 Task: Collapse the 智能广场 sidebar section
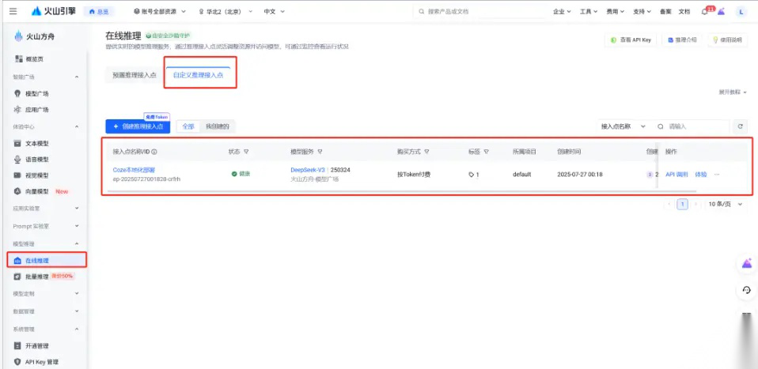(77, 77)
